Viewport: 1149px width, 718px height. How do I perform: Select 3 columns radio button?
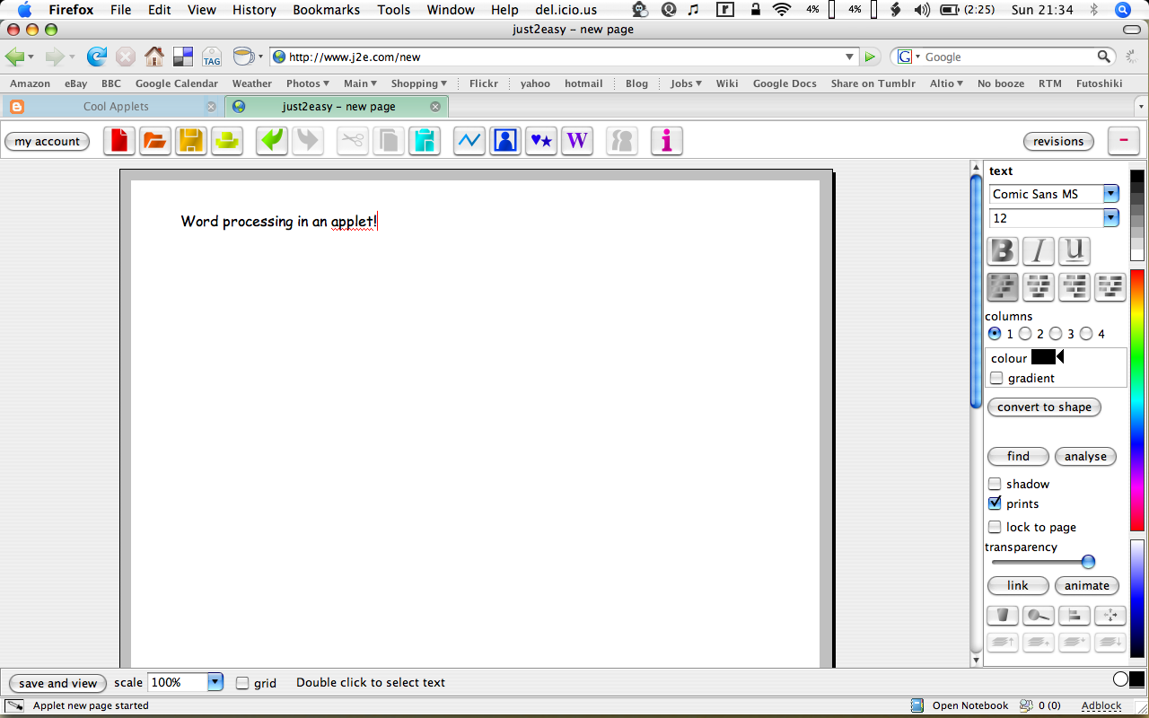(1056, 334)
